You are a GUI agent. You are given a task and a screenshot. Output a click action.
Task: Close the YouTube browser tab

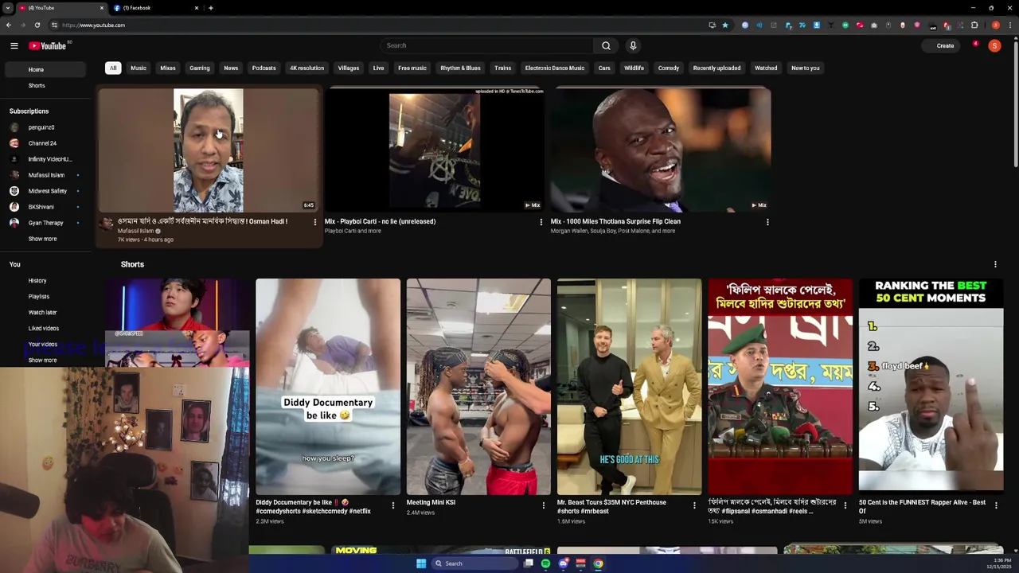coord(102,8)
